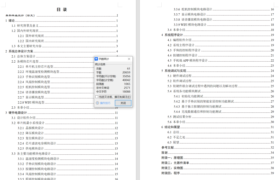Click the 1 绪论 TOC entry

(x=10, y=20)
